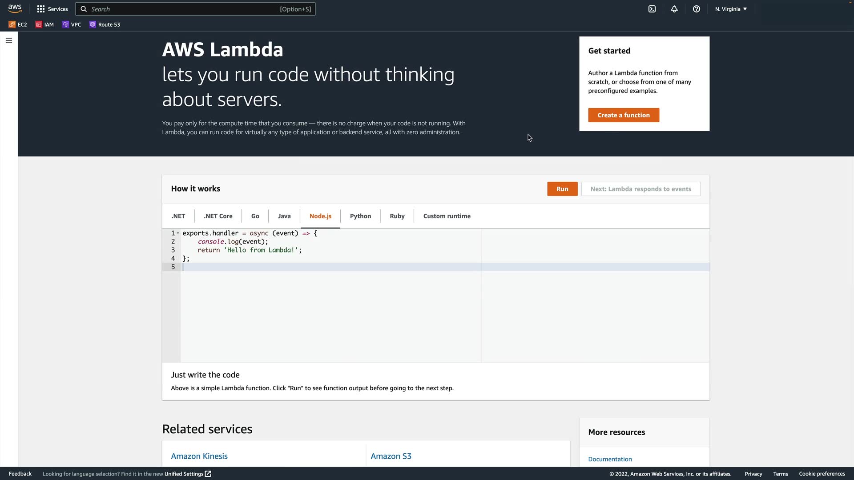Open the IAM shortcut in favorites bar

pos(44,24)
